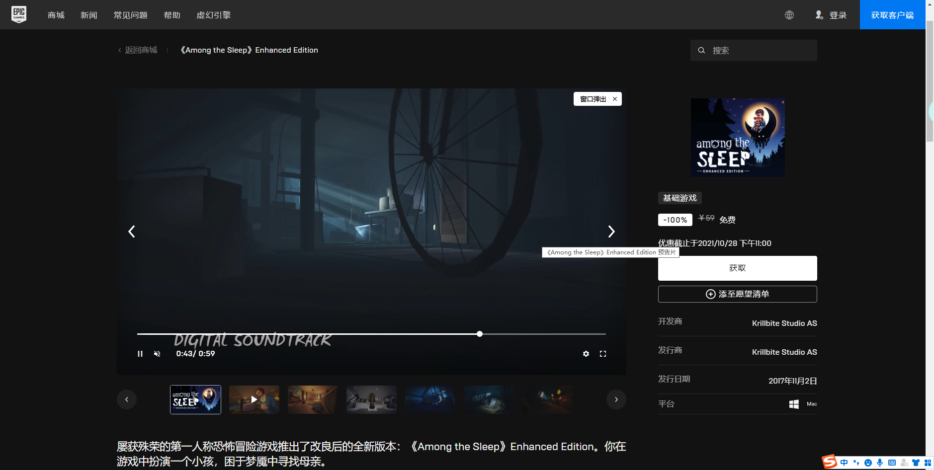This screenshot has width=934, height=470.
Task: Pause the playing trailer
Action: pos(141,353)
